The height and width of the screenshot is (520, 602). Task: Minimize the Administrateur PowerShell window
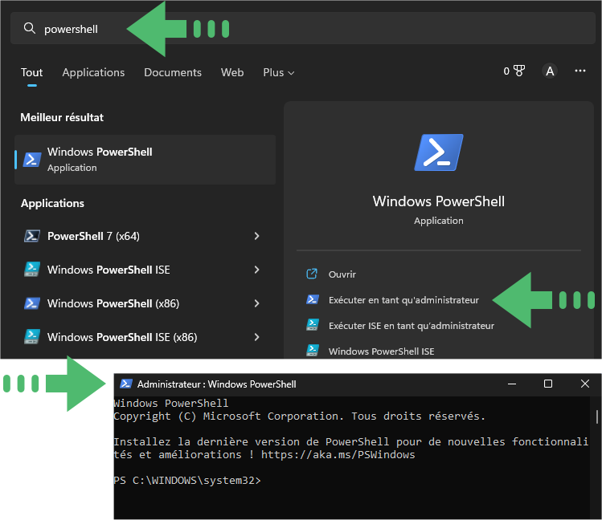[512, 384]
